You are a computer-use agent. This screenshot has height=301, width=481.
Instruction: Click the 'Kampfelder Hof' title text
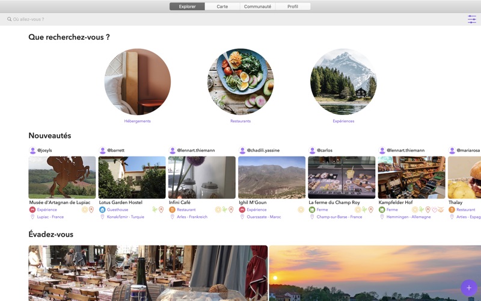396,202
